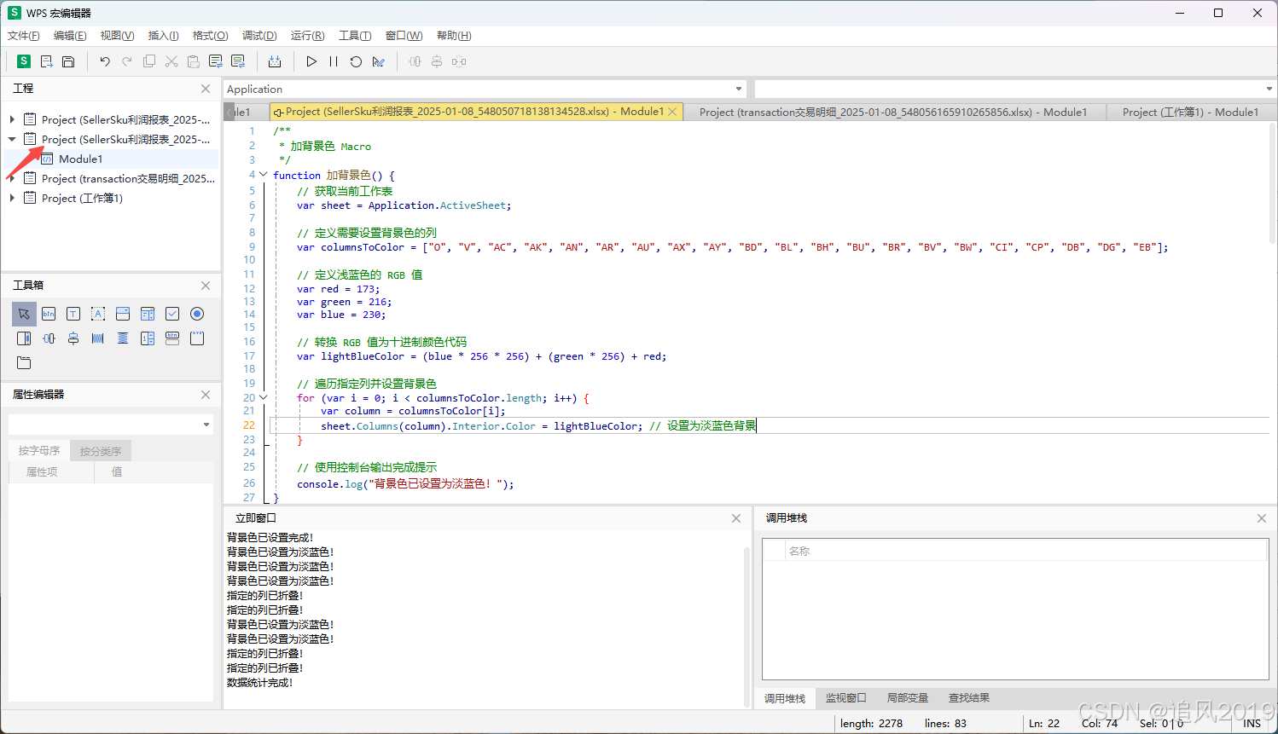Viewport: 1278px width, 734px height.
Task: Open the 编辑 menu
Action: [70, 36]
